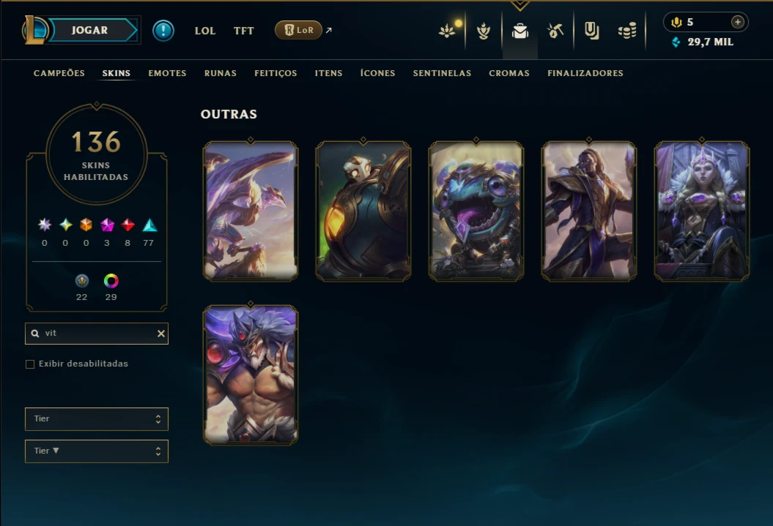Switch to the TFT link
The width and height of the screenshot is (773, 526).
coord(243,31)
